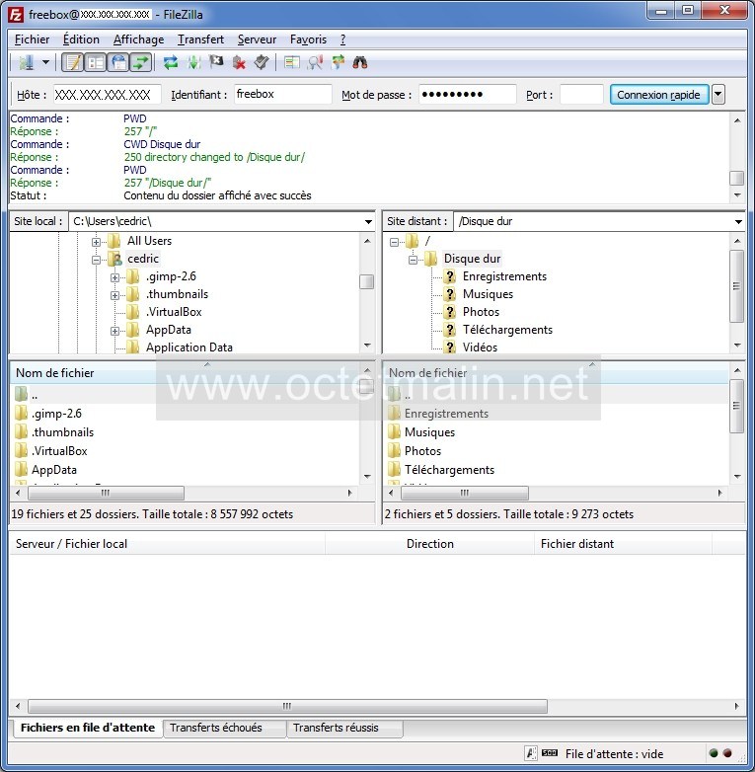Expand the AppData tree node

tap(114, 331)
